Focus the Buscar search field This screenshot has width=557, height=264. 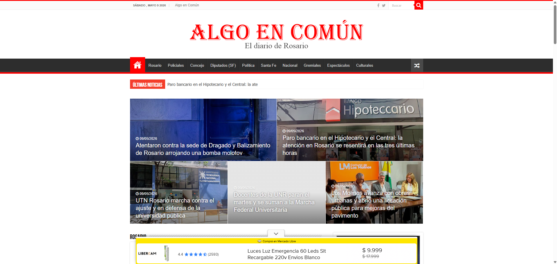click(401, 6)
